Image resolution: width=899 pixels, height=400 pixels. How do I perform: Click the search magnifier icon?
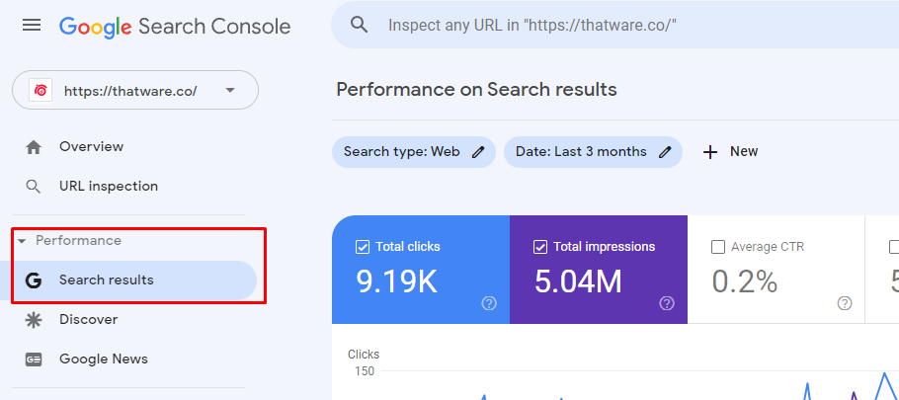coord(360,25)
